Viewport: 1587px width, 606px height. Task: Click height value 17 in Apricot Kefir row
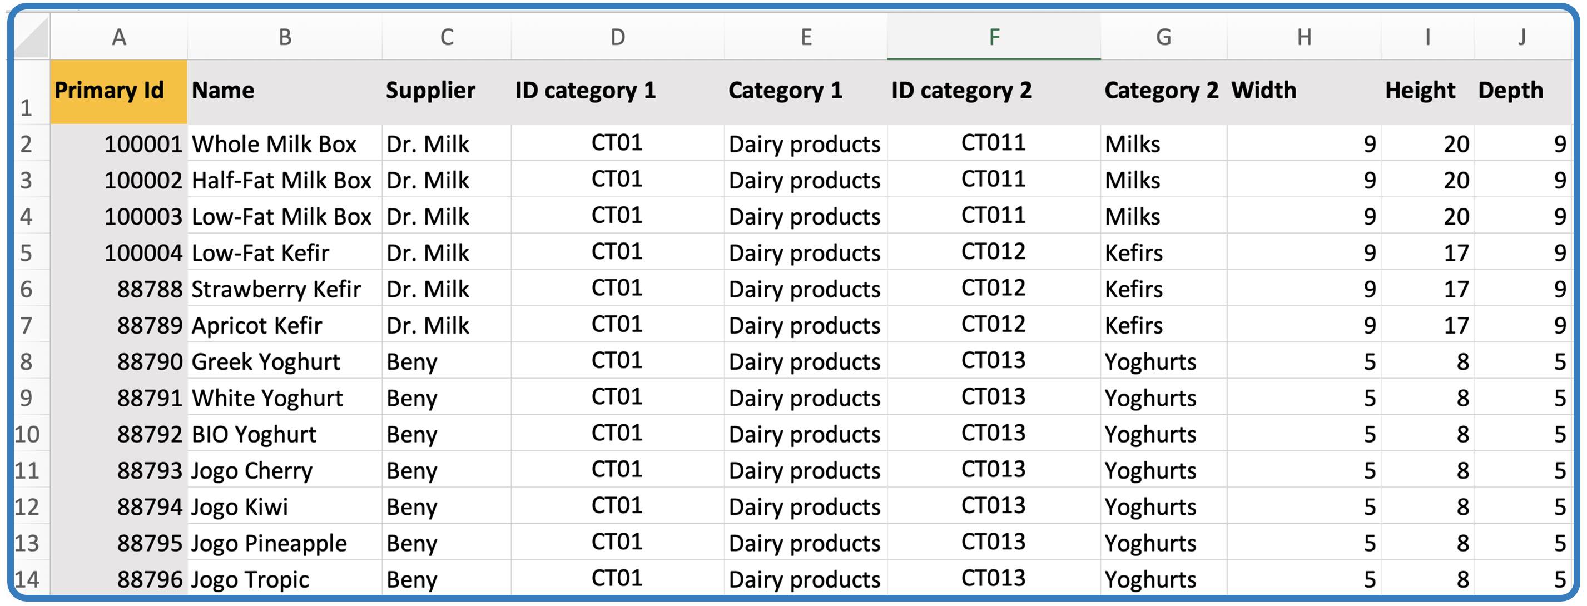pos(1427,325)
